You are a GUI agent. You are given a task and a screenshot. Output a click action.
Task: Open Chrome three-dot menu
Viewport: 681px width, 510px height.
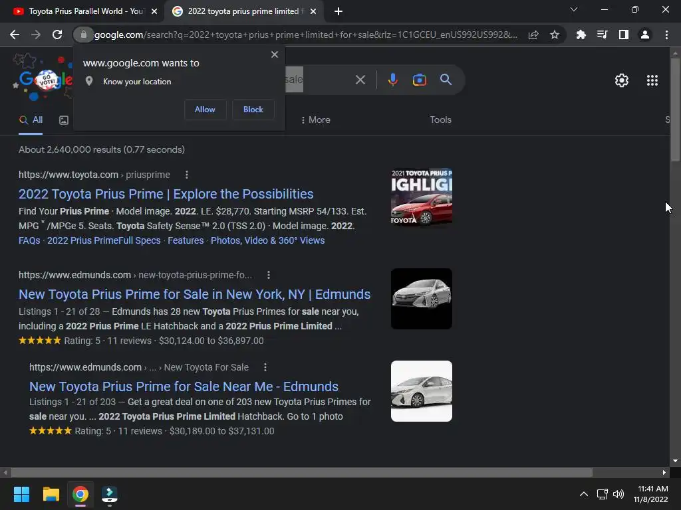[666, 35]
